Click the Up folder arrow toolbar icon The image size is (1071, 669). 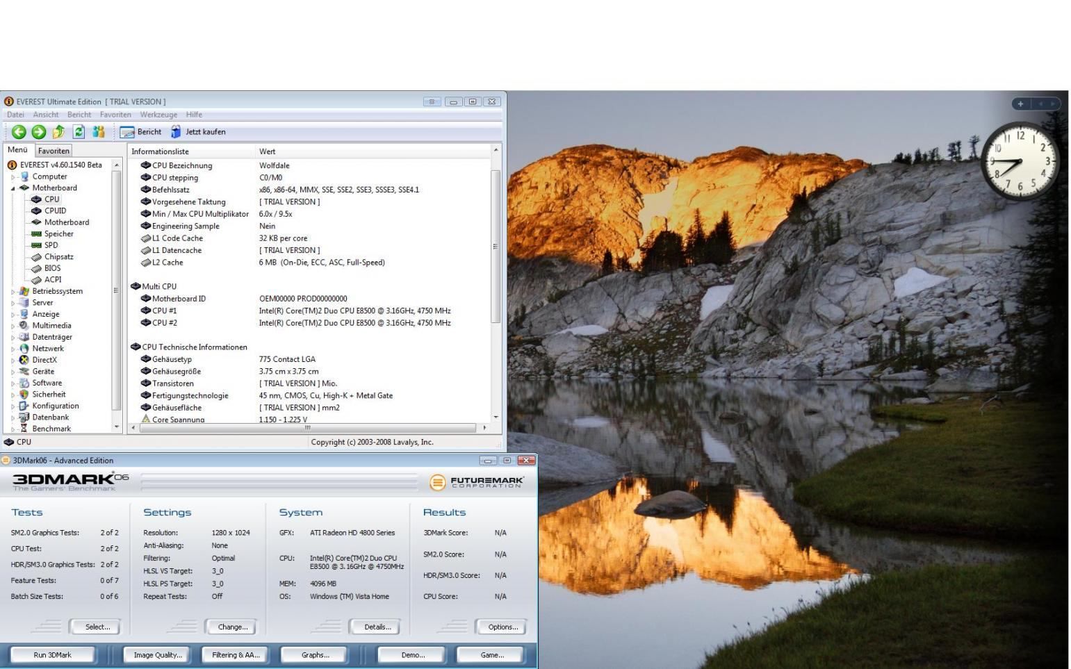[x=58, y=132]
